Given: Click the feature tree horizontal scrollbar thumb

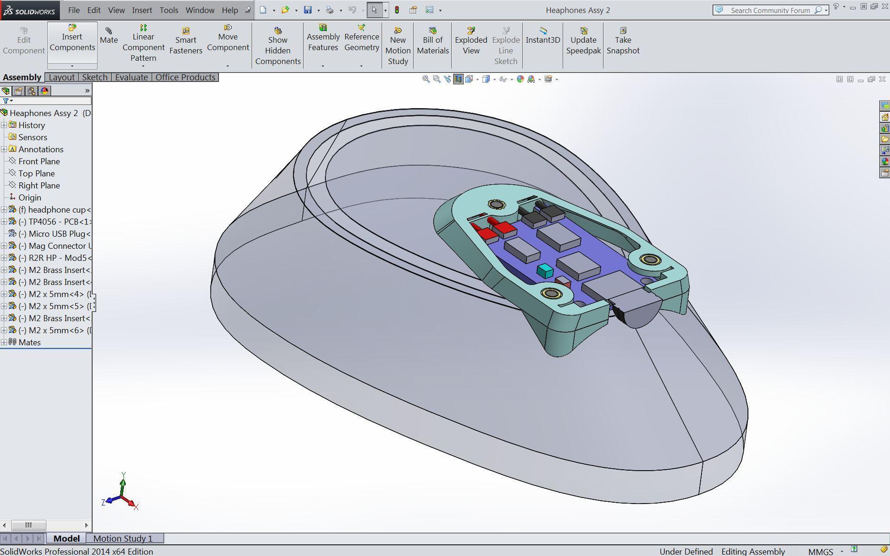Looking at the screenshot, I should (x=28, y=525).
